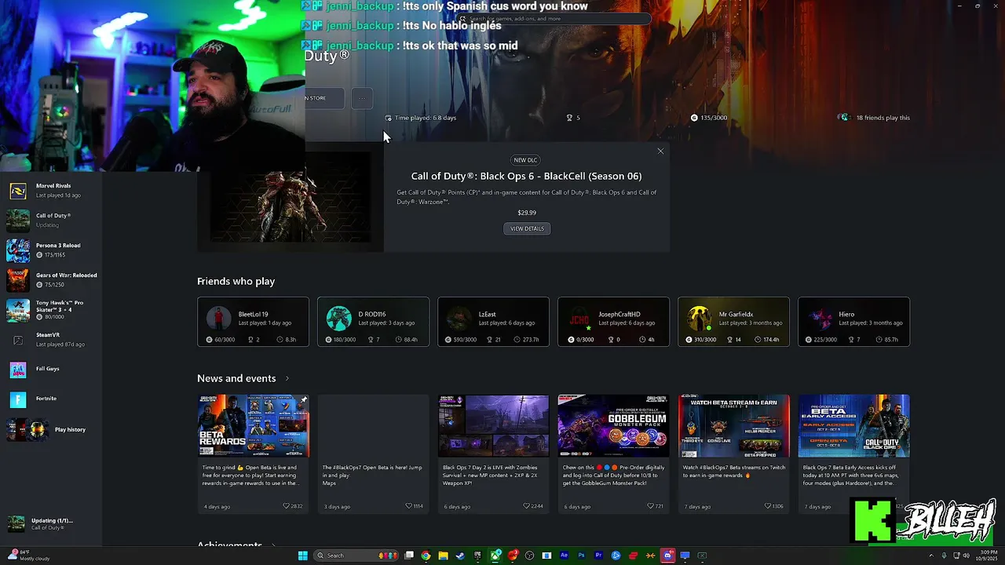Image resolution: width=1005 pixels, height=565 pixels.
Task: Expand the Achievements section chevron
Action: tap(272, 545)
